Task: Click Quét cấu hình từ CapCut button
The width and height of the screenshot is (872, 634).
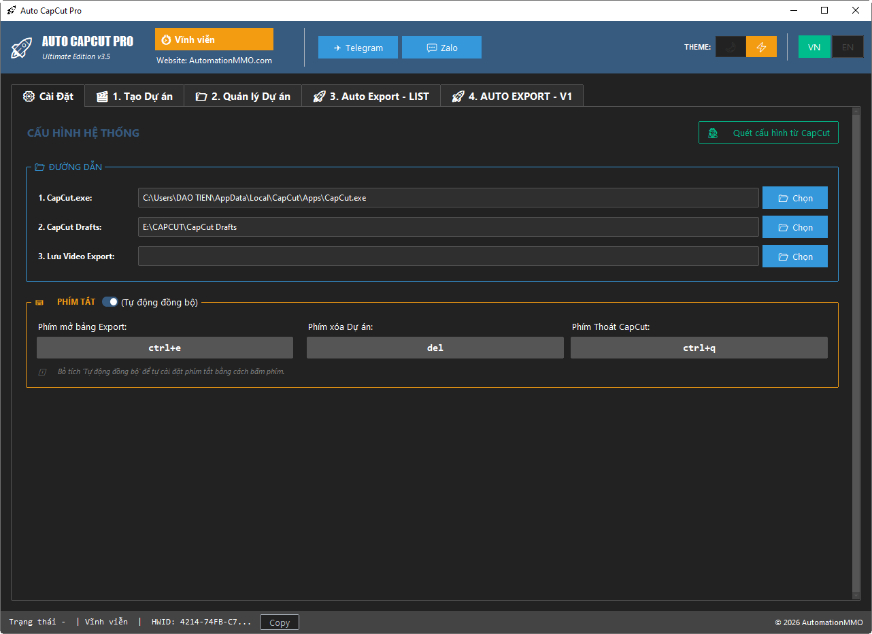Action: coord(769,133)
